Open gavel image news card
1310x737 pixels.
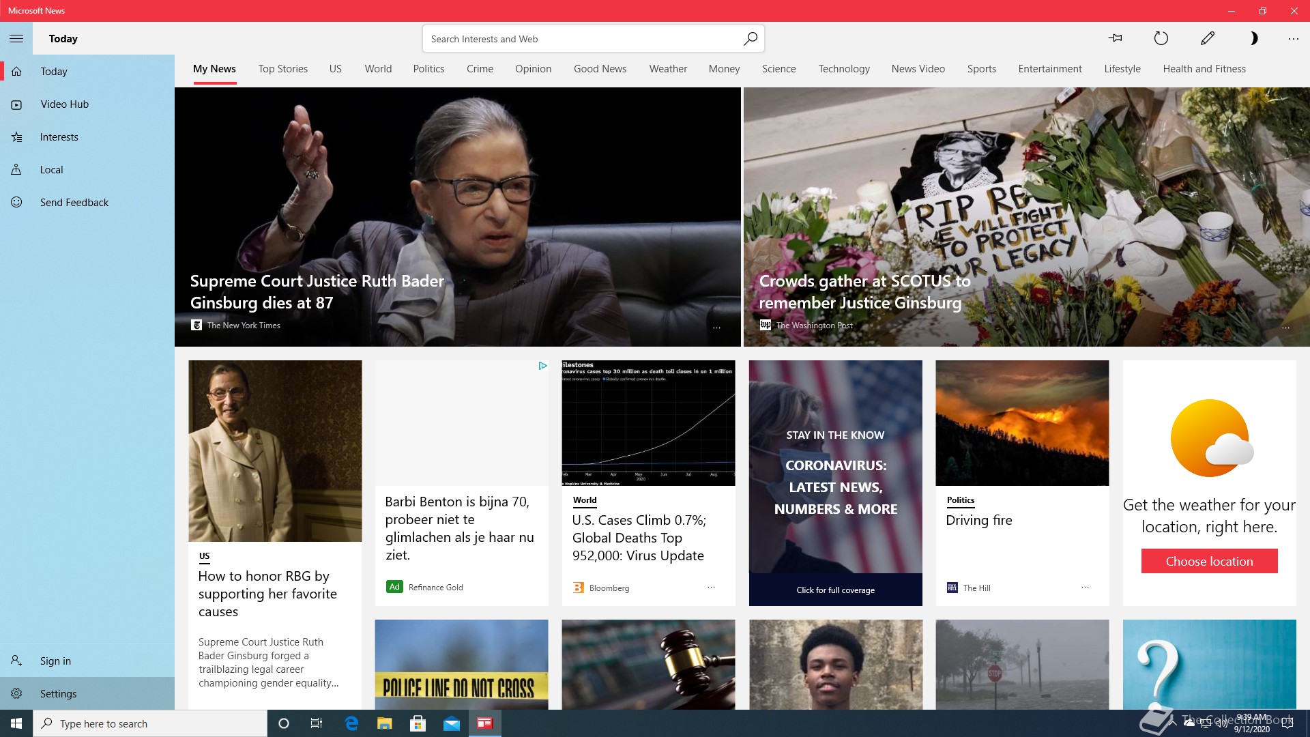click(648, 665)
